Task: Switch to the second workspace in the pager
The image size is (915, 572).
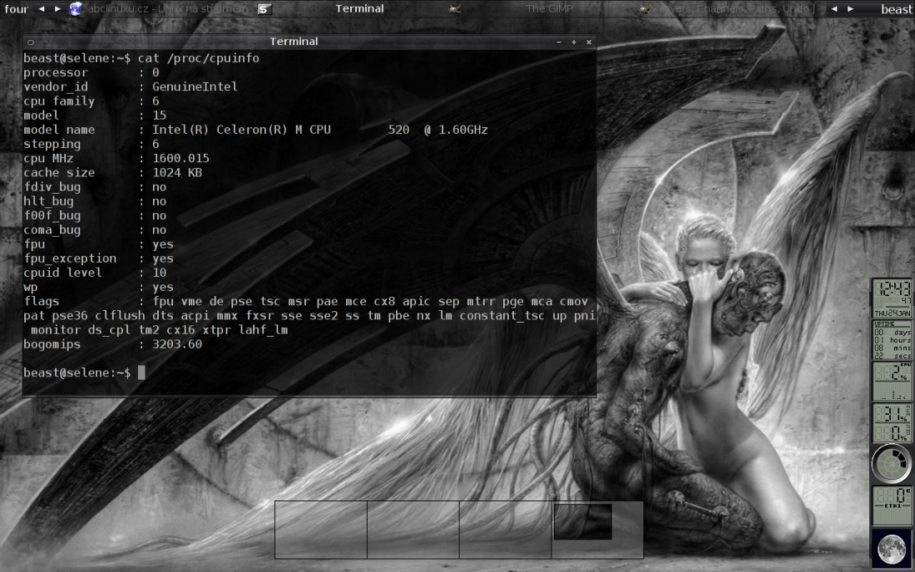Action: tap(413, 530)
